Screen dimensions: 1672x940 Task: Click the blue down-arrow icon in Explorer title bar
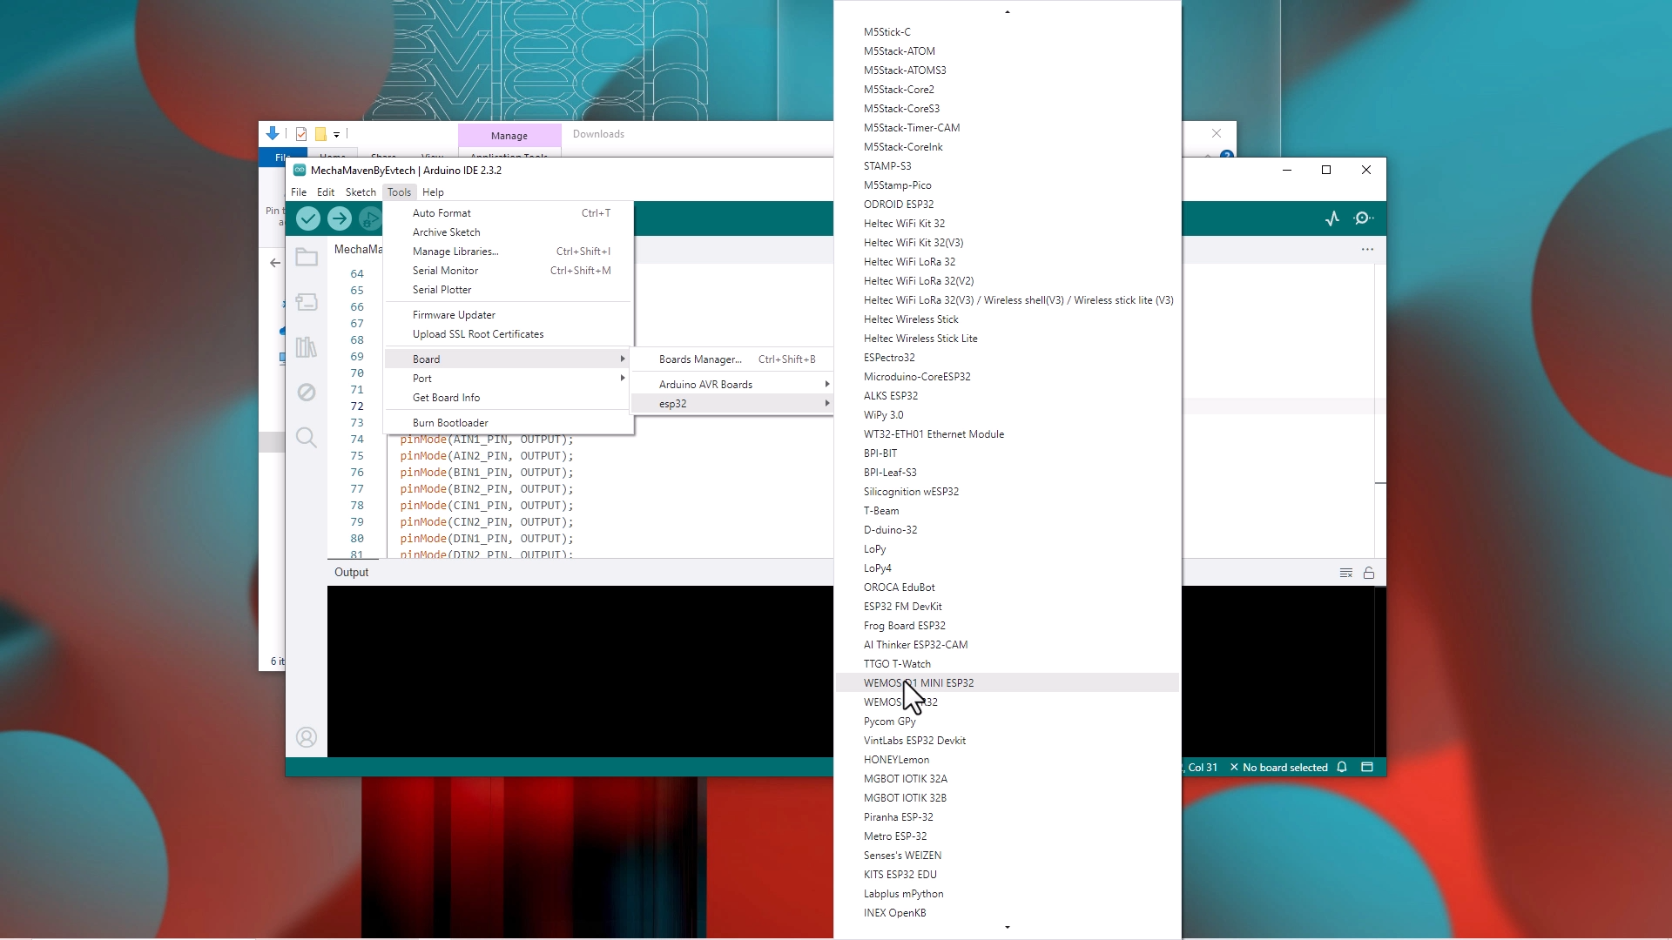tap(273, 133)
